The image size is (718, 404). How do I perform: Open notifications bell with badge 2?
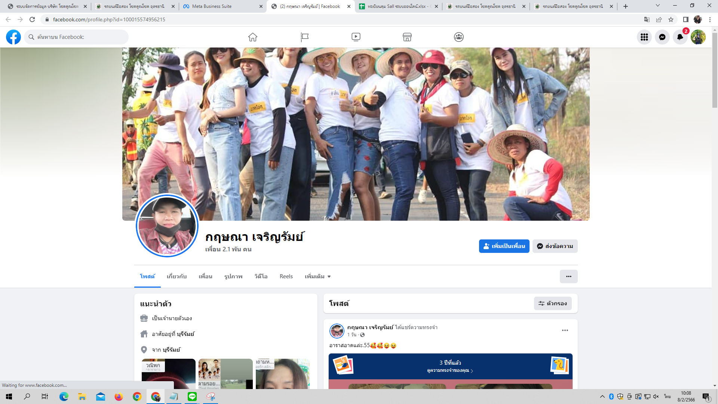click(680, 37)
